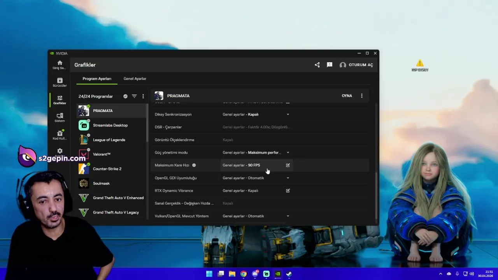
Task: Click the OYNA play button
Action: 347,96
